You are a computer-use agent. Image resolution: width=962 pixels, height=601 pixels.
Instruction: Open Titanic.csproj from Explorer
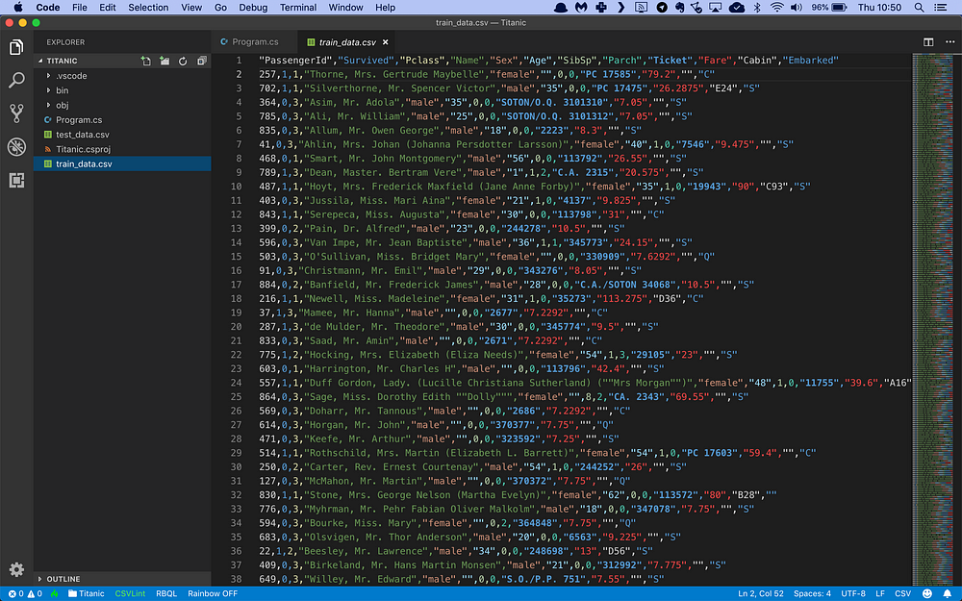(x=122, y=149)
